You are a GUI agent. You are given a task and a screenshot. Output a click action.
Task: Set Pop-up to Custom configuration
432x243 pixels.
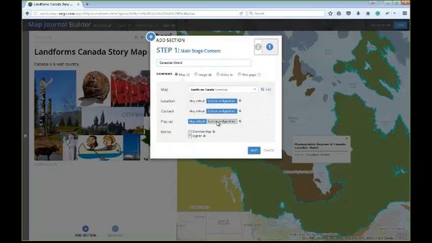(x=222, y=122)
